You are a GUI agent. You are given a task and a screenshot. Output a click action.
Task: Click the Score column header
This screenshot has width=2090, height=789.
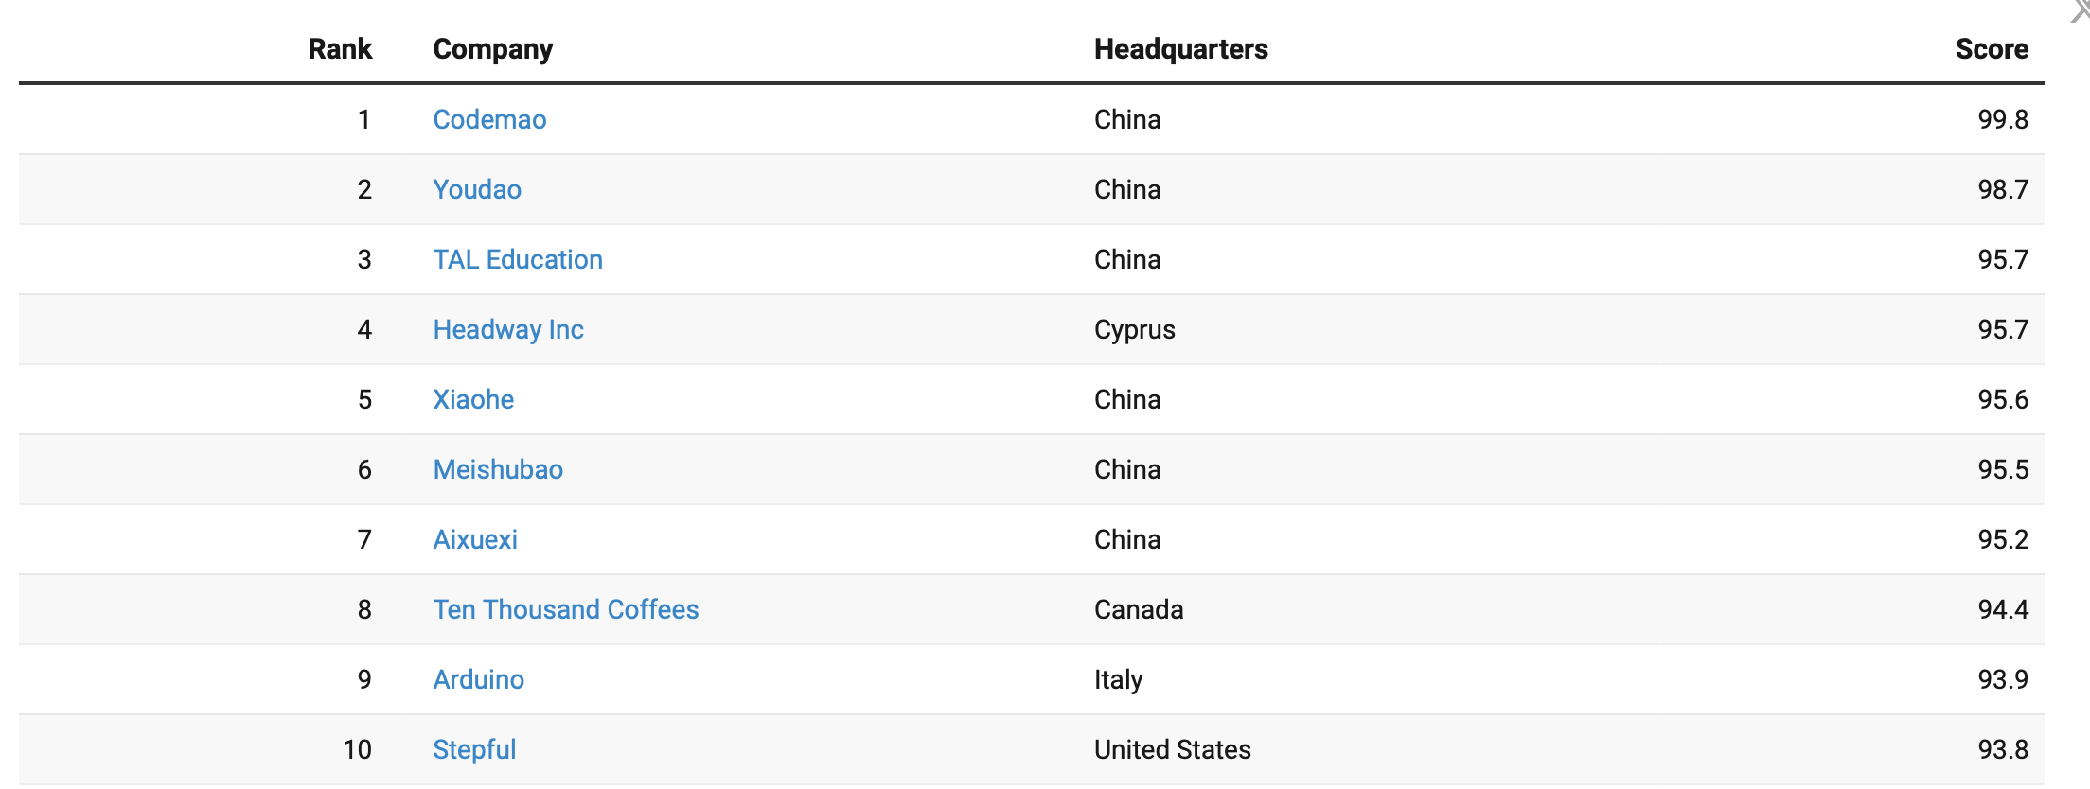1992,49
